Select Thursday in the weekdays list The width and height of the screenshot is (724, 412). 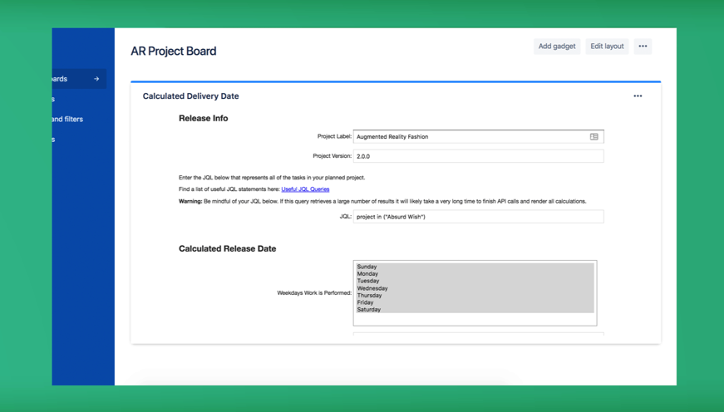point(369,296)
